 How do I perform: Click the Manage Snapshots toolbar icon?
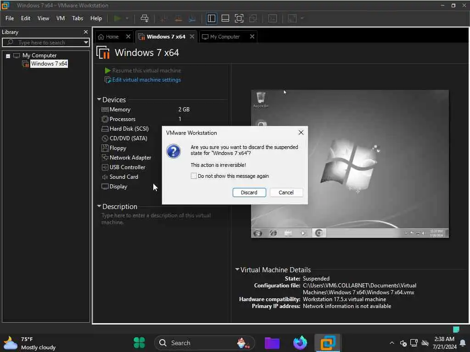192,18
